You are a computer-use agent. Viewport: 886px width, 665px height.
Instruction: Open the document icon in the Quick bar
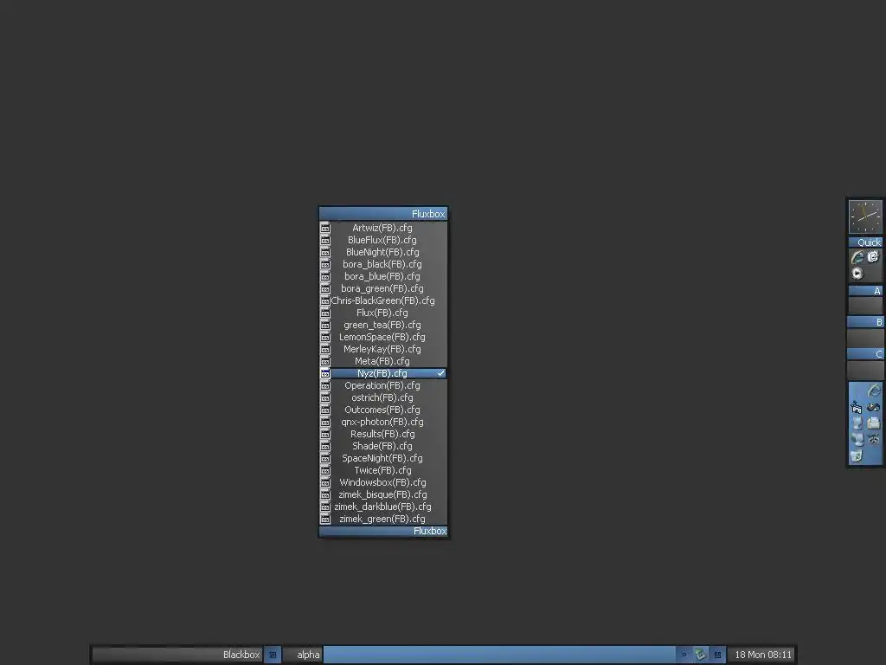coord(873,256)
